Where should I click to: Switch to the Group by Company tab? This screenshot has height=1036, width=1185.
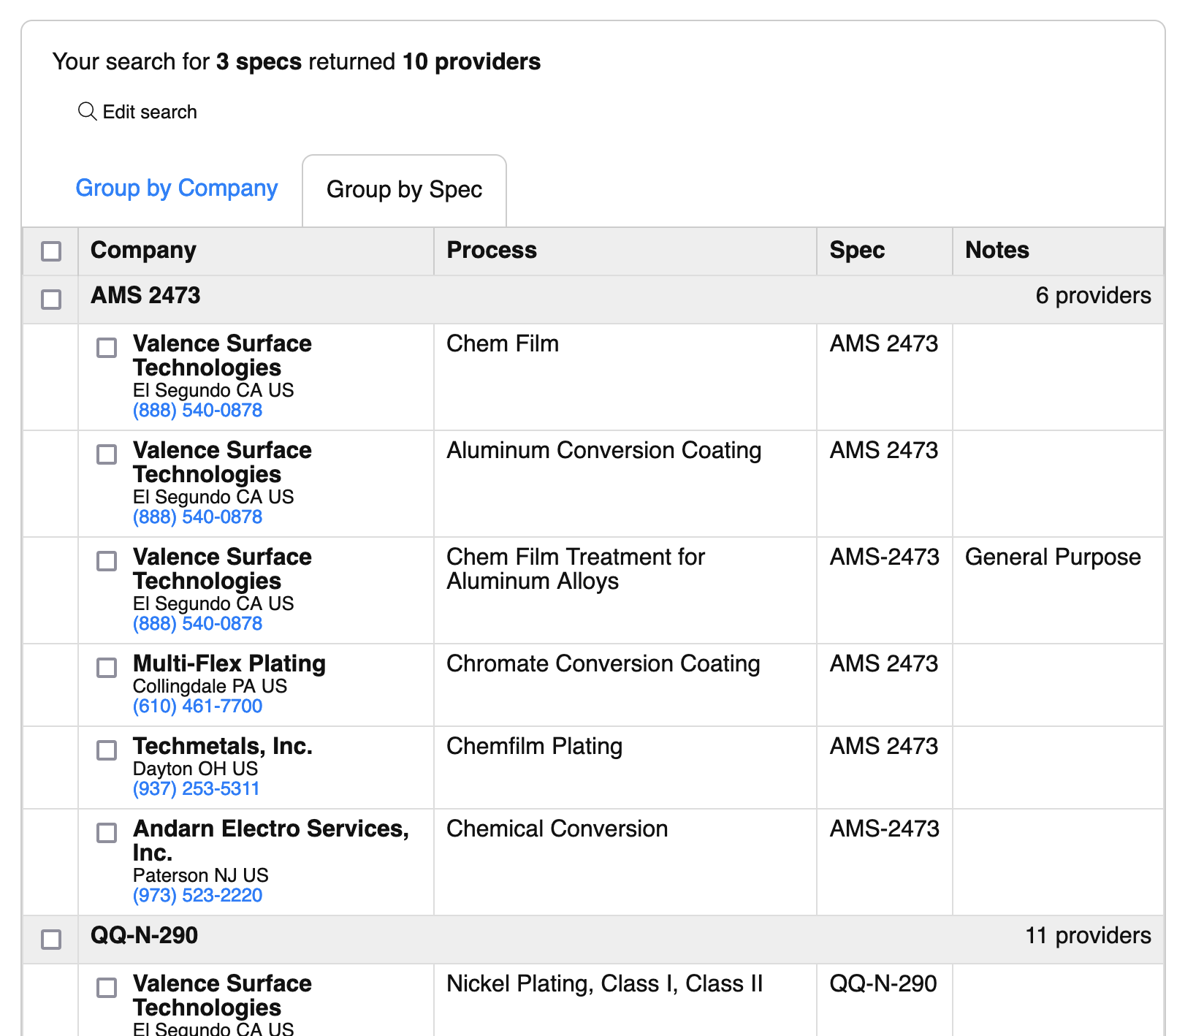coord(176,188)
